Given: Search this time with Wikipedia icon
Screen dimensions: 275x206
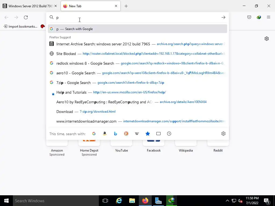Looking at the screenshot, I should pos(137,134).
